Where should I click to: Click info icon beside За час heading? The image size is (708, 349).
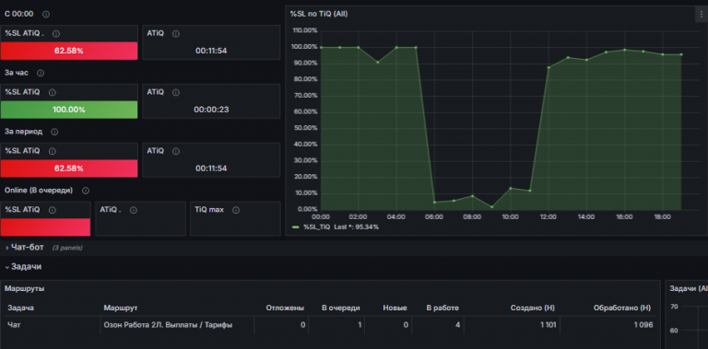click(41, 73)
